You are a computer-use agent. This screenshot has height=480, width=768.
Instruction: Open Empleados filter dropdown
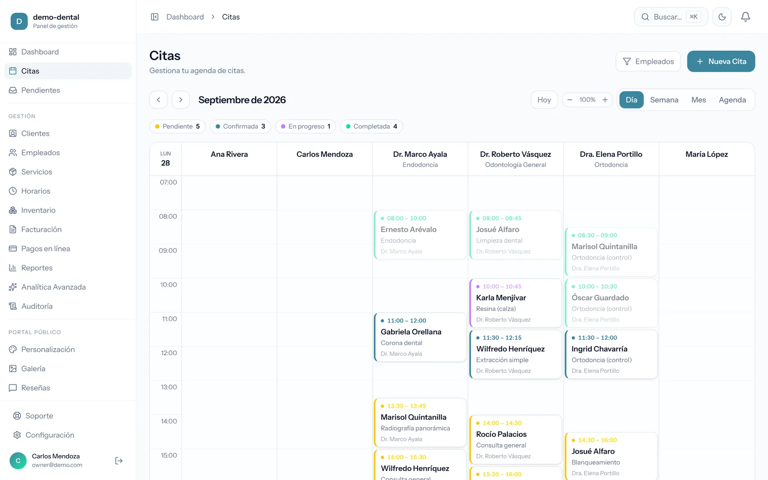click(x=648, y=61)
